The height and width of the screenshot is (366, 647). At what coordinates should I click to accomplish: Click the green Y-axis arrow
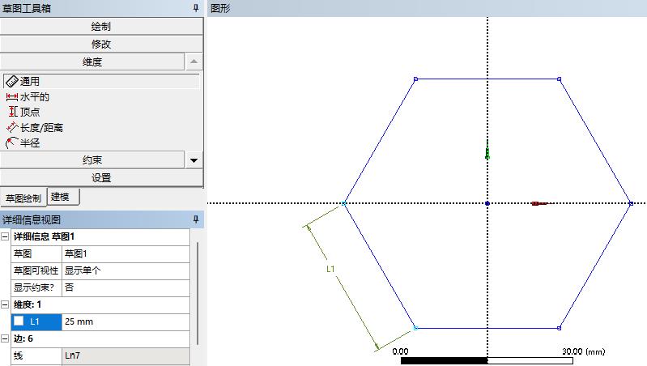click(x=487, y=150)
